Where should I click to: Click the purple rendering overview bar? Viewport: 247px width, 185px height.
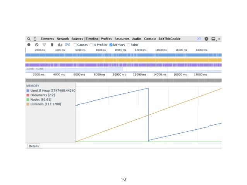pos(123,65)
